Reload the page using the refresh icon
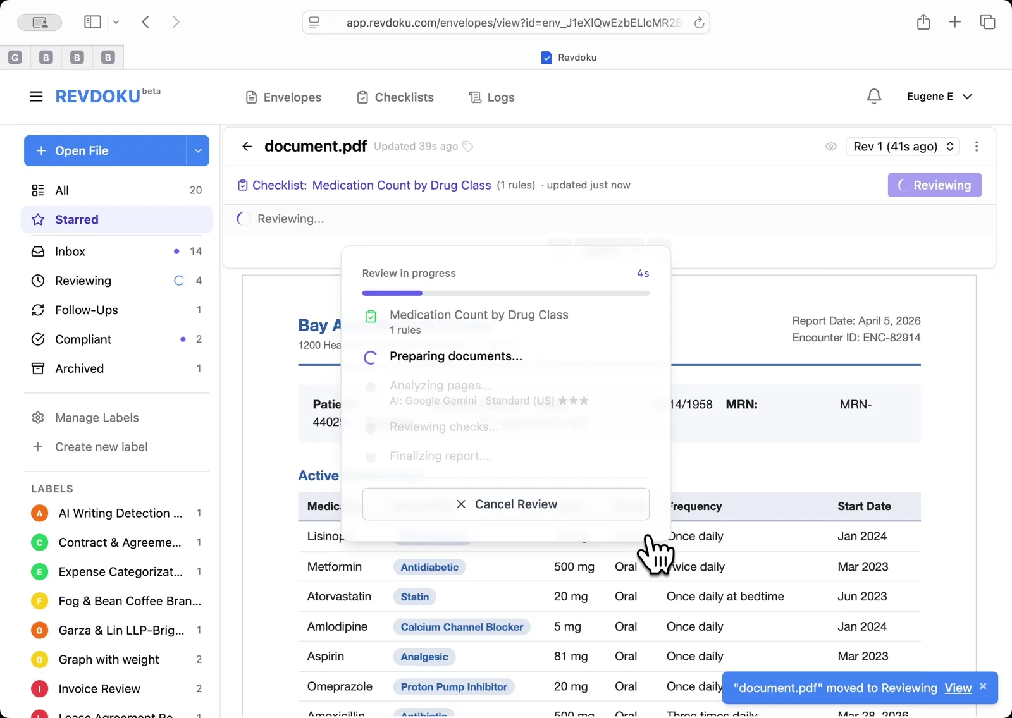The height and width of the screenshot is (718, 1012). 699,23
